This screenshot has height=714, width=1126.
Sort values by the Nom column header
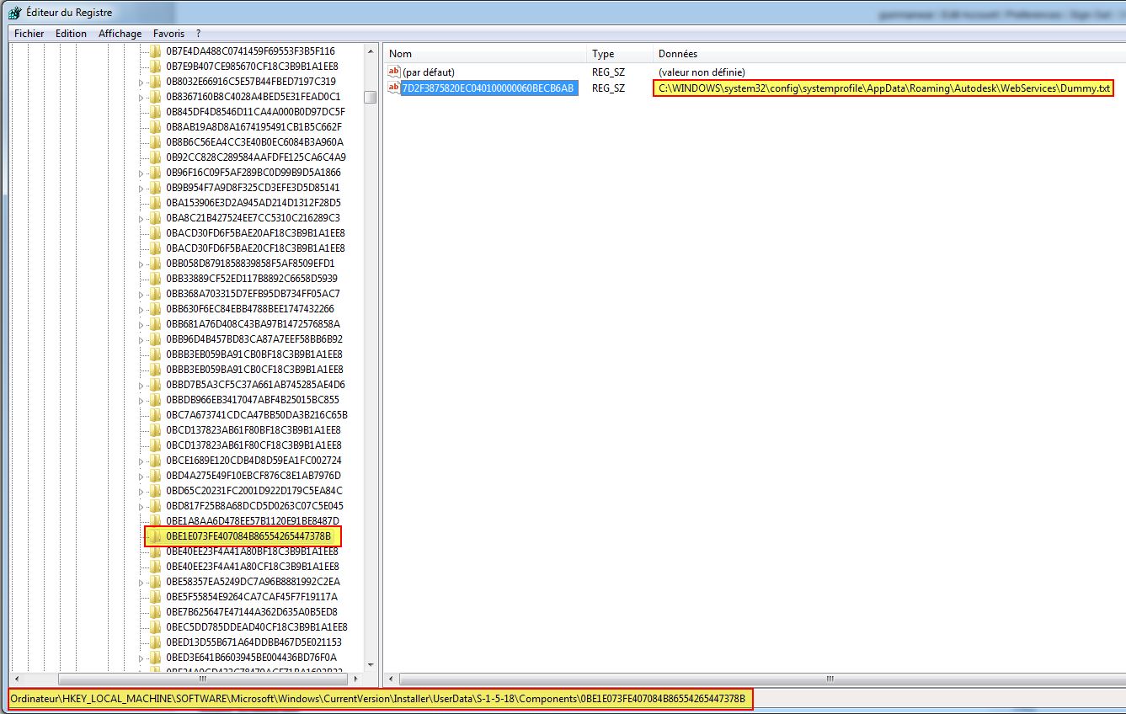pyautogui.click(x=484, y=54)
